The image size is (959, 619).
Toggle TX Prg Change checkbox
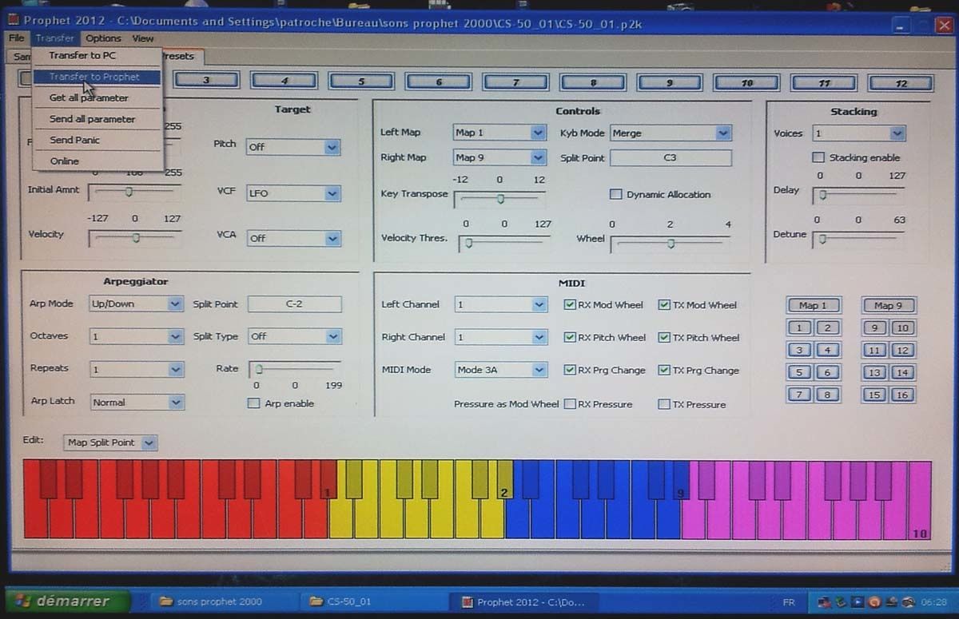(x=664, y=370)
